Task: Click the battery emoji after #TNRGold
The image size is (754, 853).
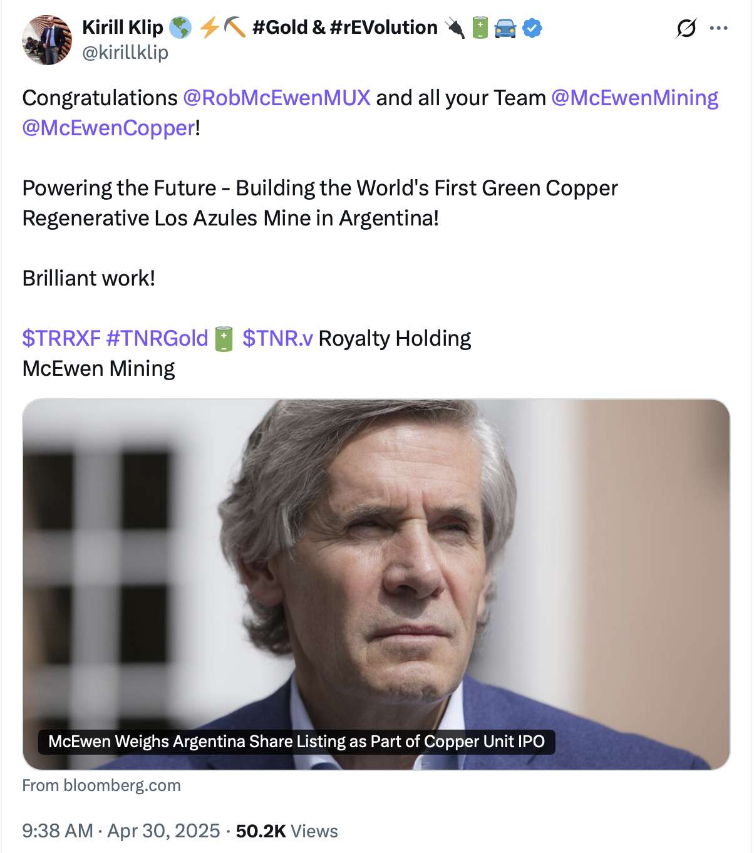Action: pyautogui.click(x=224, y=339)
